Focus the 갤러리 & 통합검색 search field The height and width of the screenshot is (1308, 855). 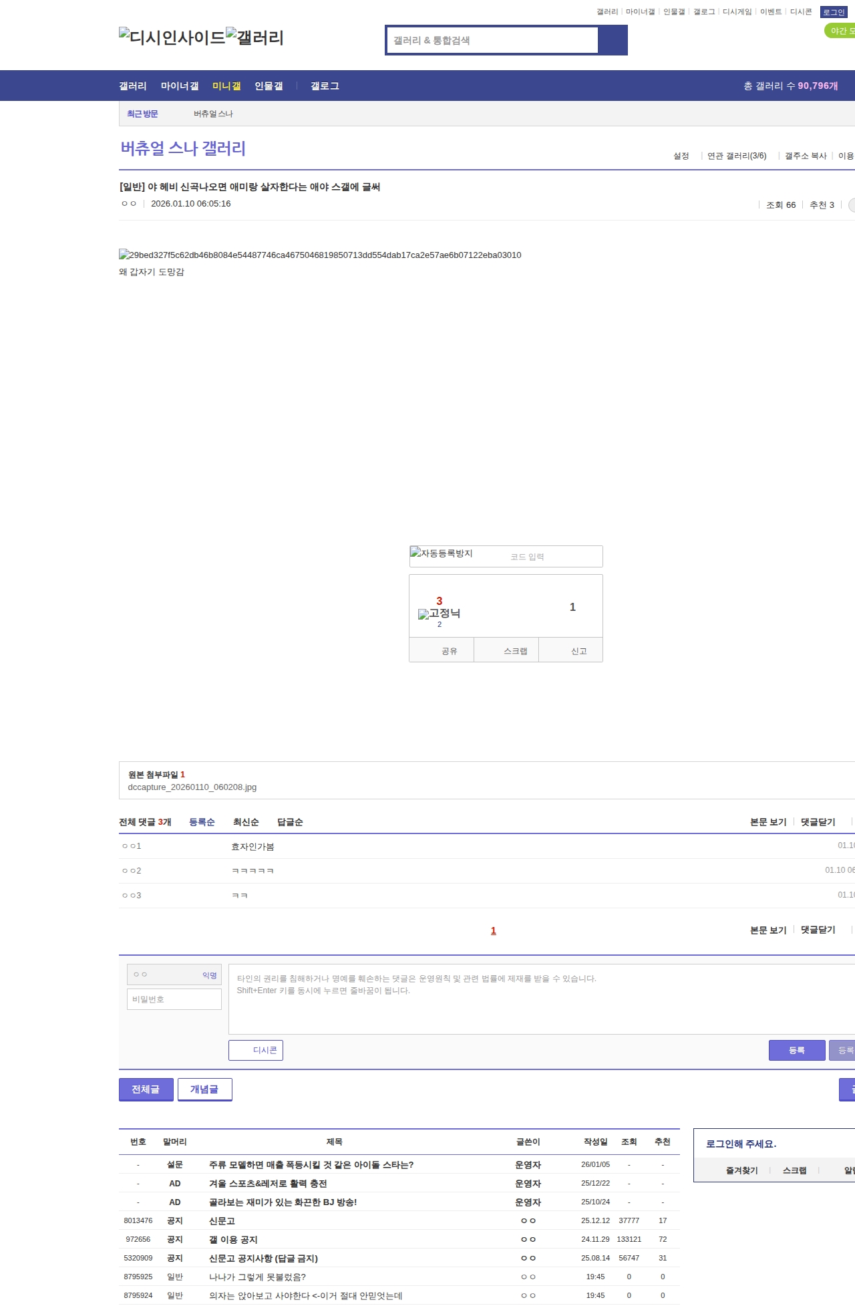click(492, 40)
